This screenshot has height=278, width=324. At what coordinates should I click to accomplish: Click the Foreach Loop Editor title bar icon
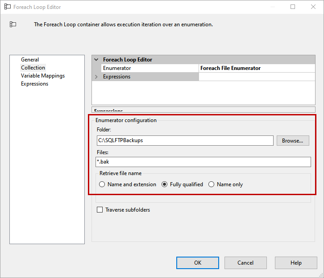(x=7, y=7)
